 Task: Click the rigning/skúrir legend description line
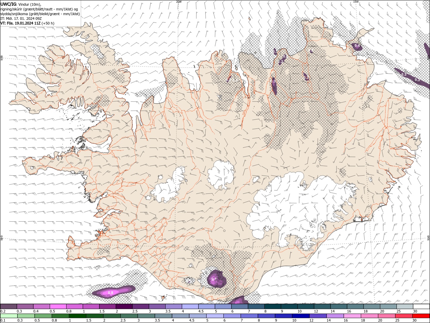(x=39, y=9)
